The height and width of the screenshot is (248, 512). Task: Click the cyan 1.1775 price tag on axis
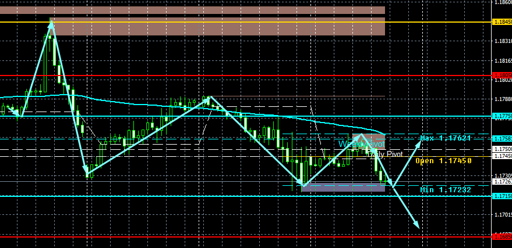tap(502, 116)
